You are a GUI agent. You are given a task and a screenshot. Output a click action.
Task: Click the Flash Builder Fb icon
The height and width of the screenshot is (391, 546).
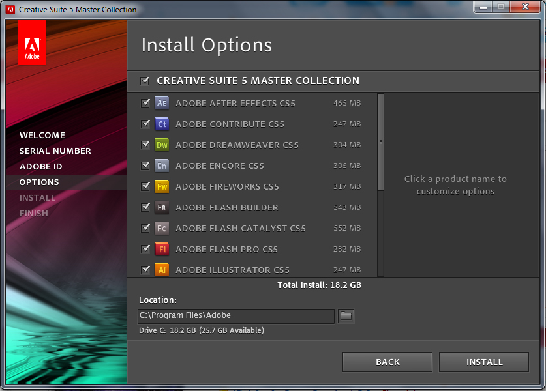162,207
